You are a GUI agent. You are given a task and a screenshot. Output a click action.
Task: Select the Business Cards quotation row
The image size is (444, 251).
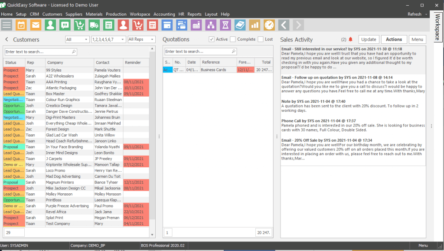pos(218,70)
